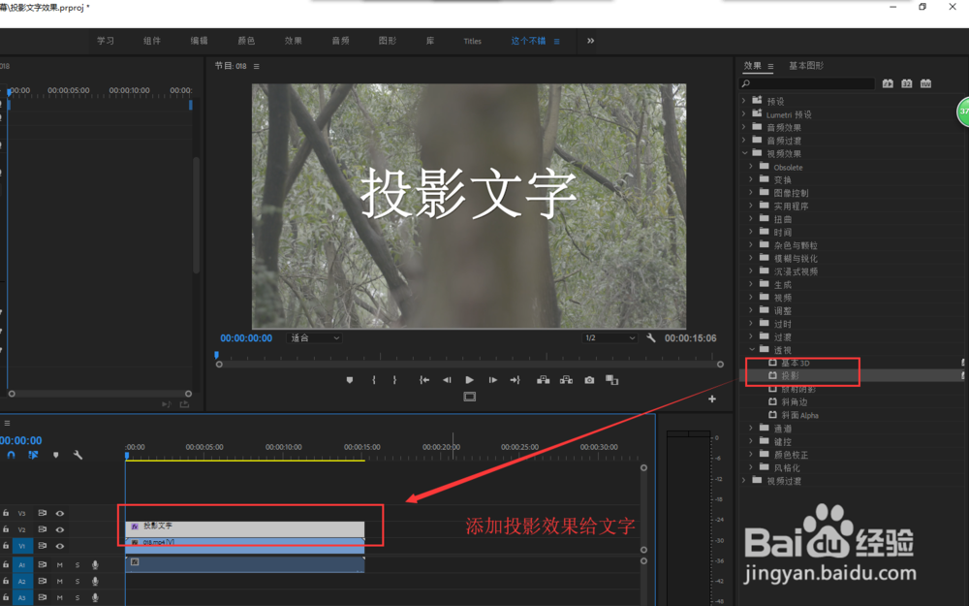This screenshot has width=969, height=606.
Task: Select the Step Forward playback icon
Action: (x=491, y=380)
